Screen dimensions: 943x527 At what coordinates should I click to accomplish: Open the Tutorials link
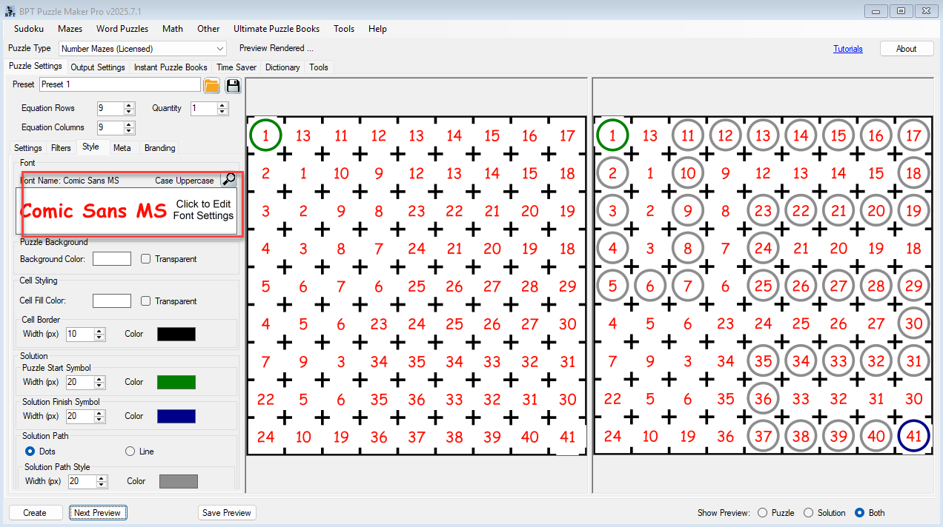847,49
